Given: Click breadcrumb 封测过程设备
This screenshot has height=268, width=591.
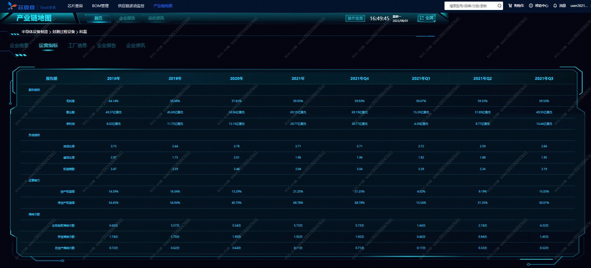Looking at the screenshot, I should click(x=64, y=32).
